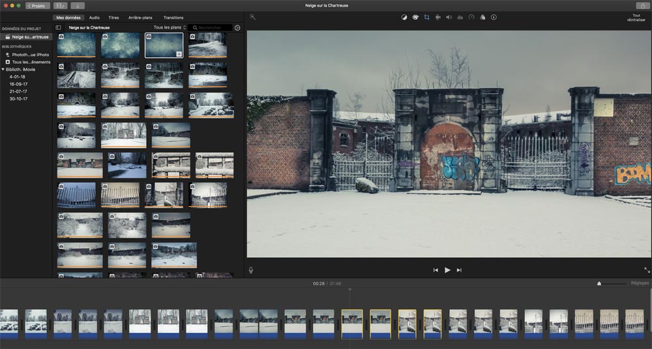Open the stabilization camera tool
The height and width of the screenshot is (349, 652).
click(438, 18)
